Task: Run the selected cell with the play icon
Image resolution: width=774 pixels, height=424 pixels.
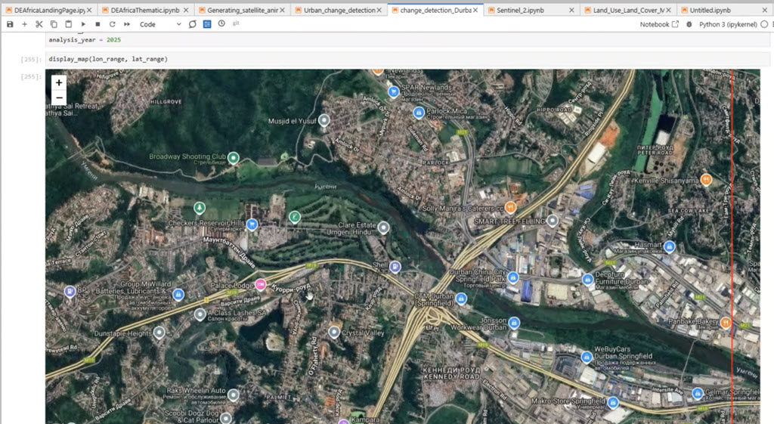Action: (83, 24)
